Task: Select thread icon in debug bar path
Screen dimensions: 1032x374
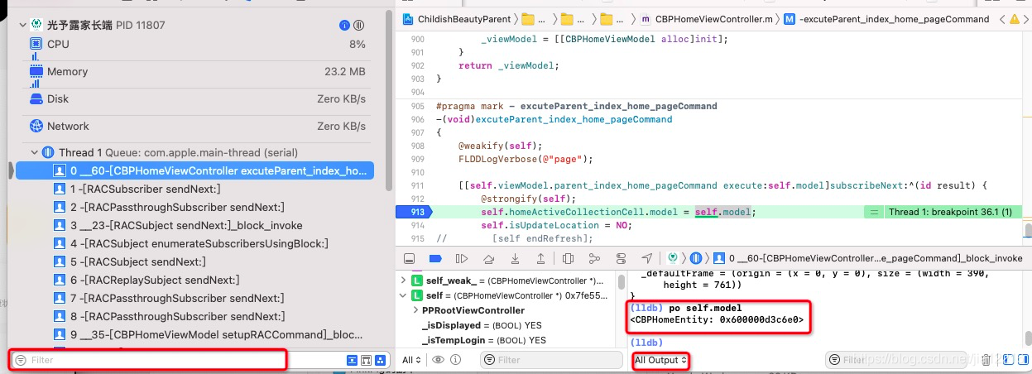Action: 697,258
